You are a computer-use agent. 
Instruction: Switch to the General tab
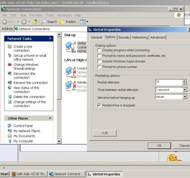tap(97, 37)
